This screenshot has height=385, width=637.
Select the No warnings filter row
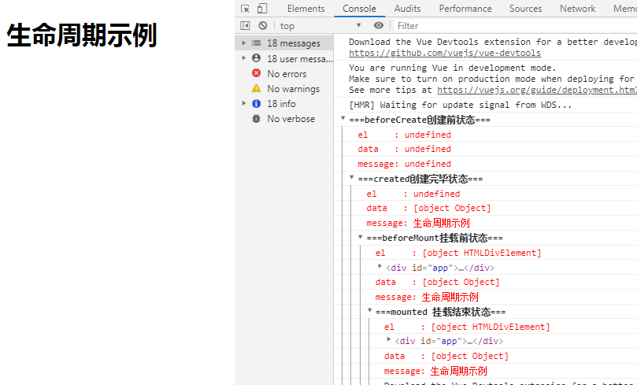tap(284, 88)
